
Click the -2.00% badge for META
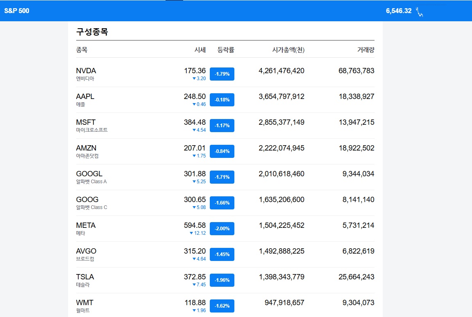click(222, 229)
